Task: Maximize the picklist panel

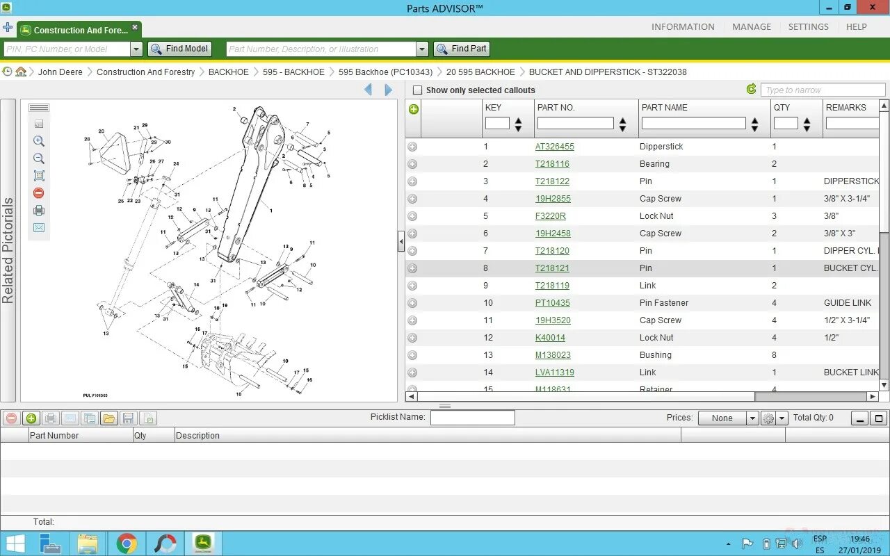Action: [879, 418]
